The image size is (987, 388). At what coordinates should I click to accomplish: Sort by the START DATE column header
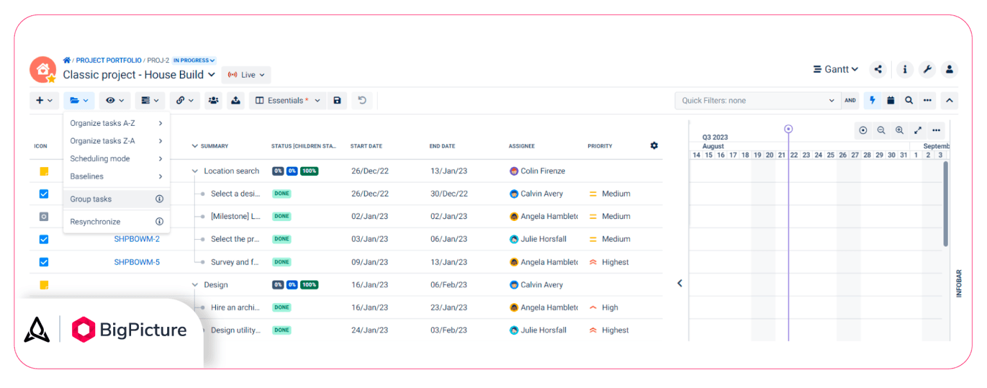(366, 146)
